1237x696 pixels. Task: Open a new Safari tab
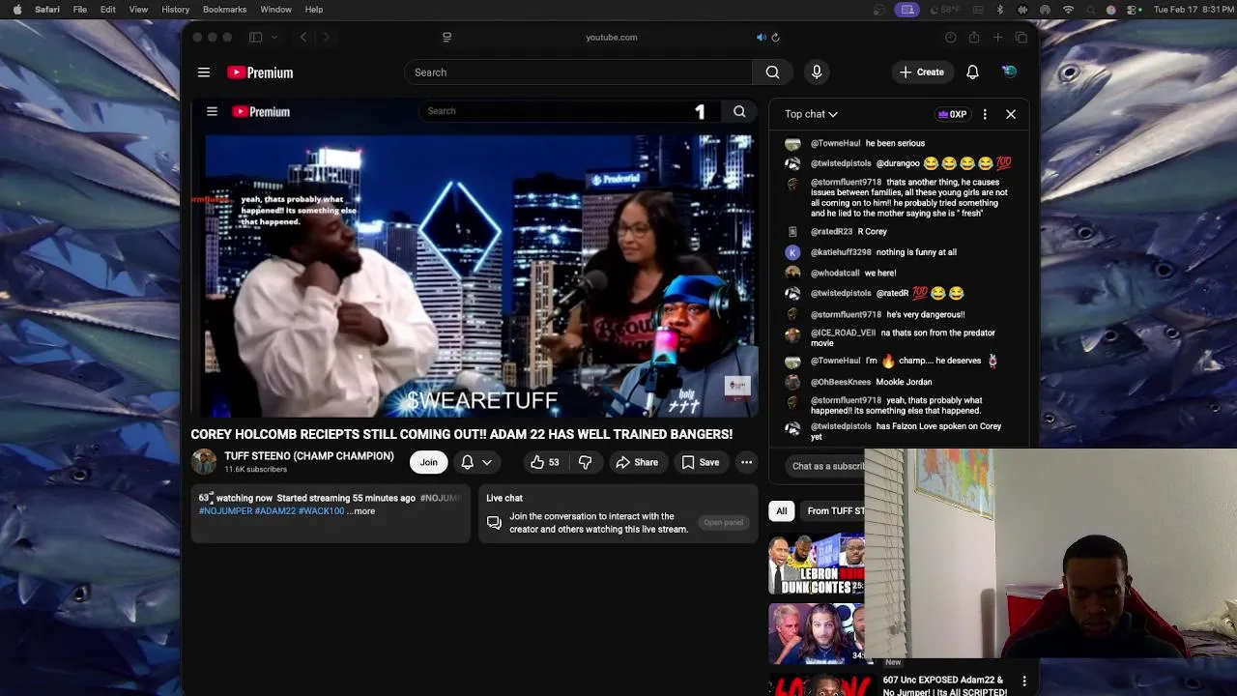(997, 38)
